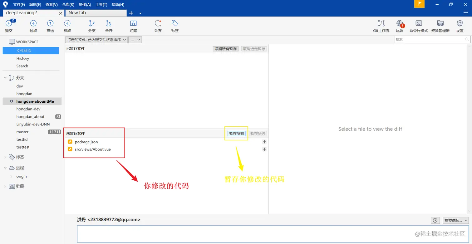Click the plus icon beside src/views/About.vue

pyautogui.click(x=264, y=149)
